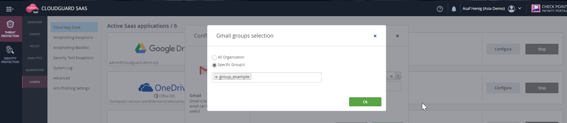Configure the OneDrive application

[x=503, y=88]
